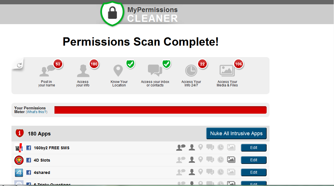Image resolution: width=334 pixels, height=186 pixels.
Task: Select the 'Access Your Info 24/7' clock icon
Action: point(191,71)
